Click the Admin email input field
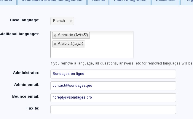Image resolution: width=193 pixels, height=119 pixels. [x=113, y=86]
